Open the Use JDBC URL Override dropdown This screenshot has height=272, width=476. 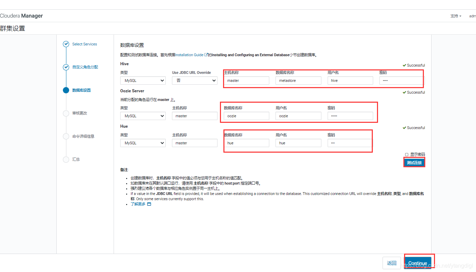pyautogui.click(x=195, y=80)
